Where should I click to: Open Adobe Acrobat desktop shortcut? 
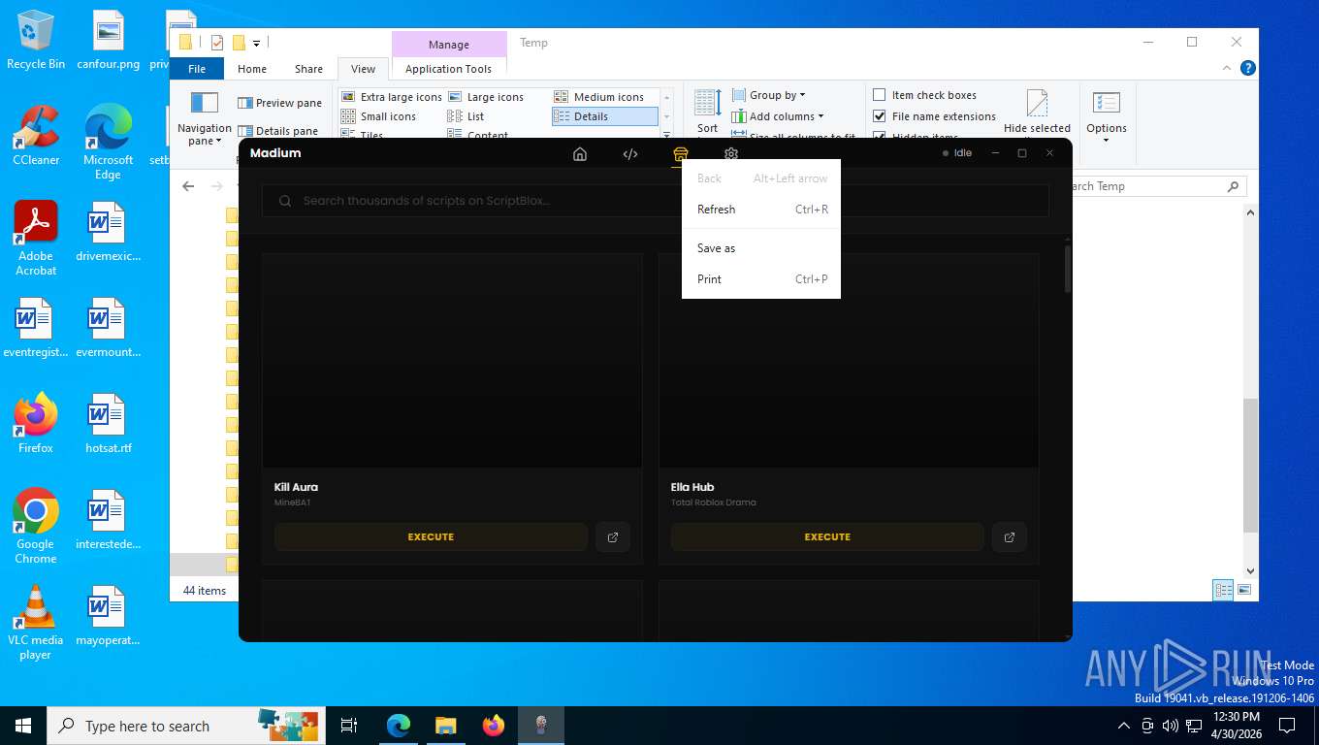[x=36, y=238]
